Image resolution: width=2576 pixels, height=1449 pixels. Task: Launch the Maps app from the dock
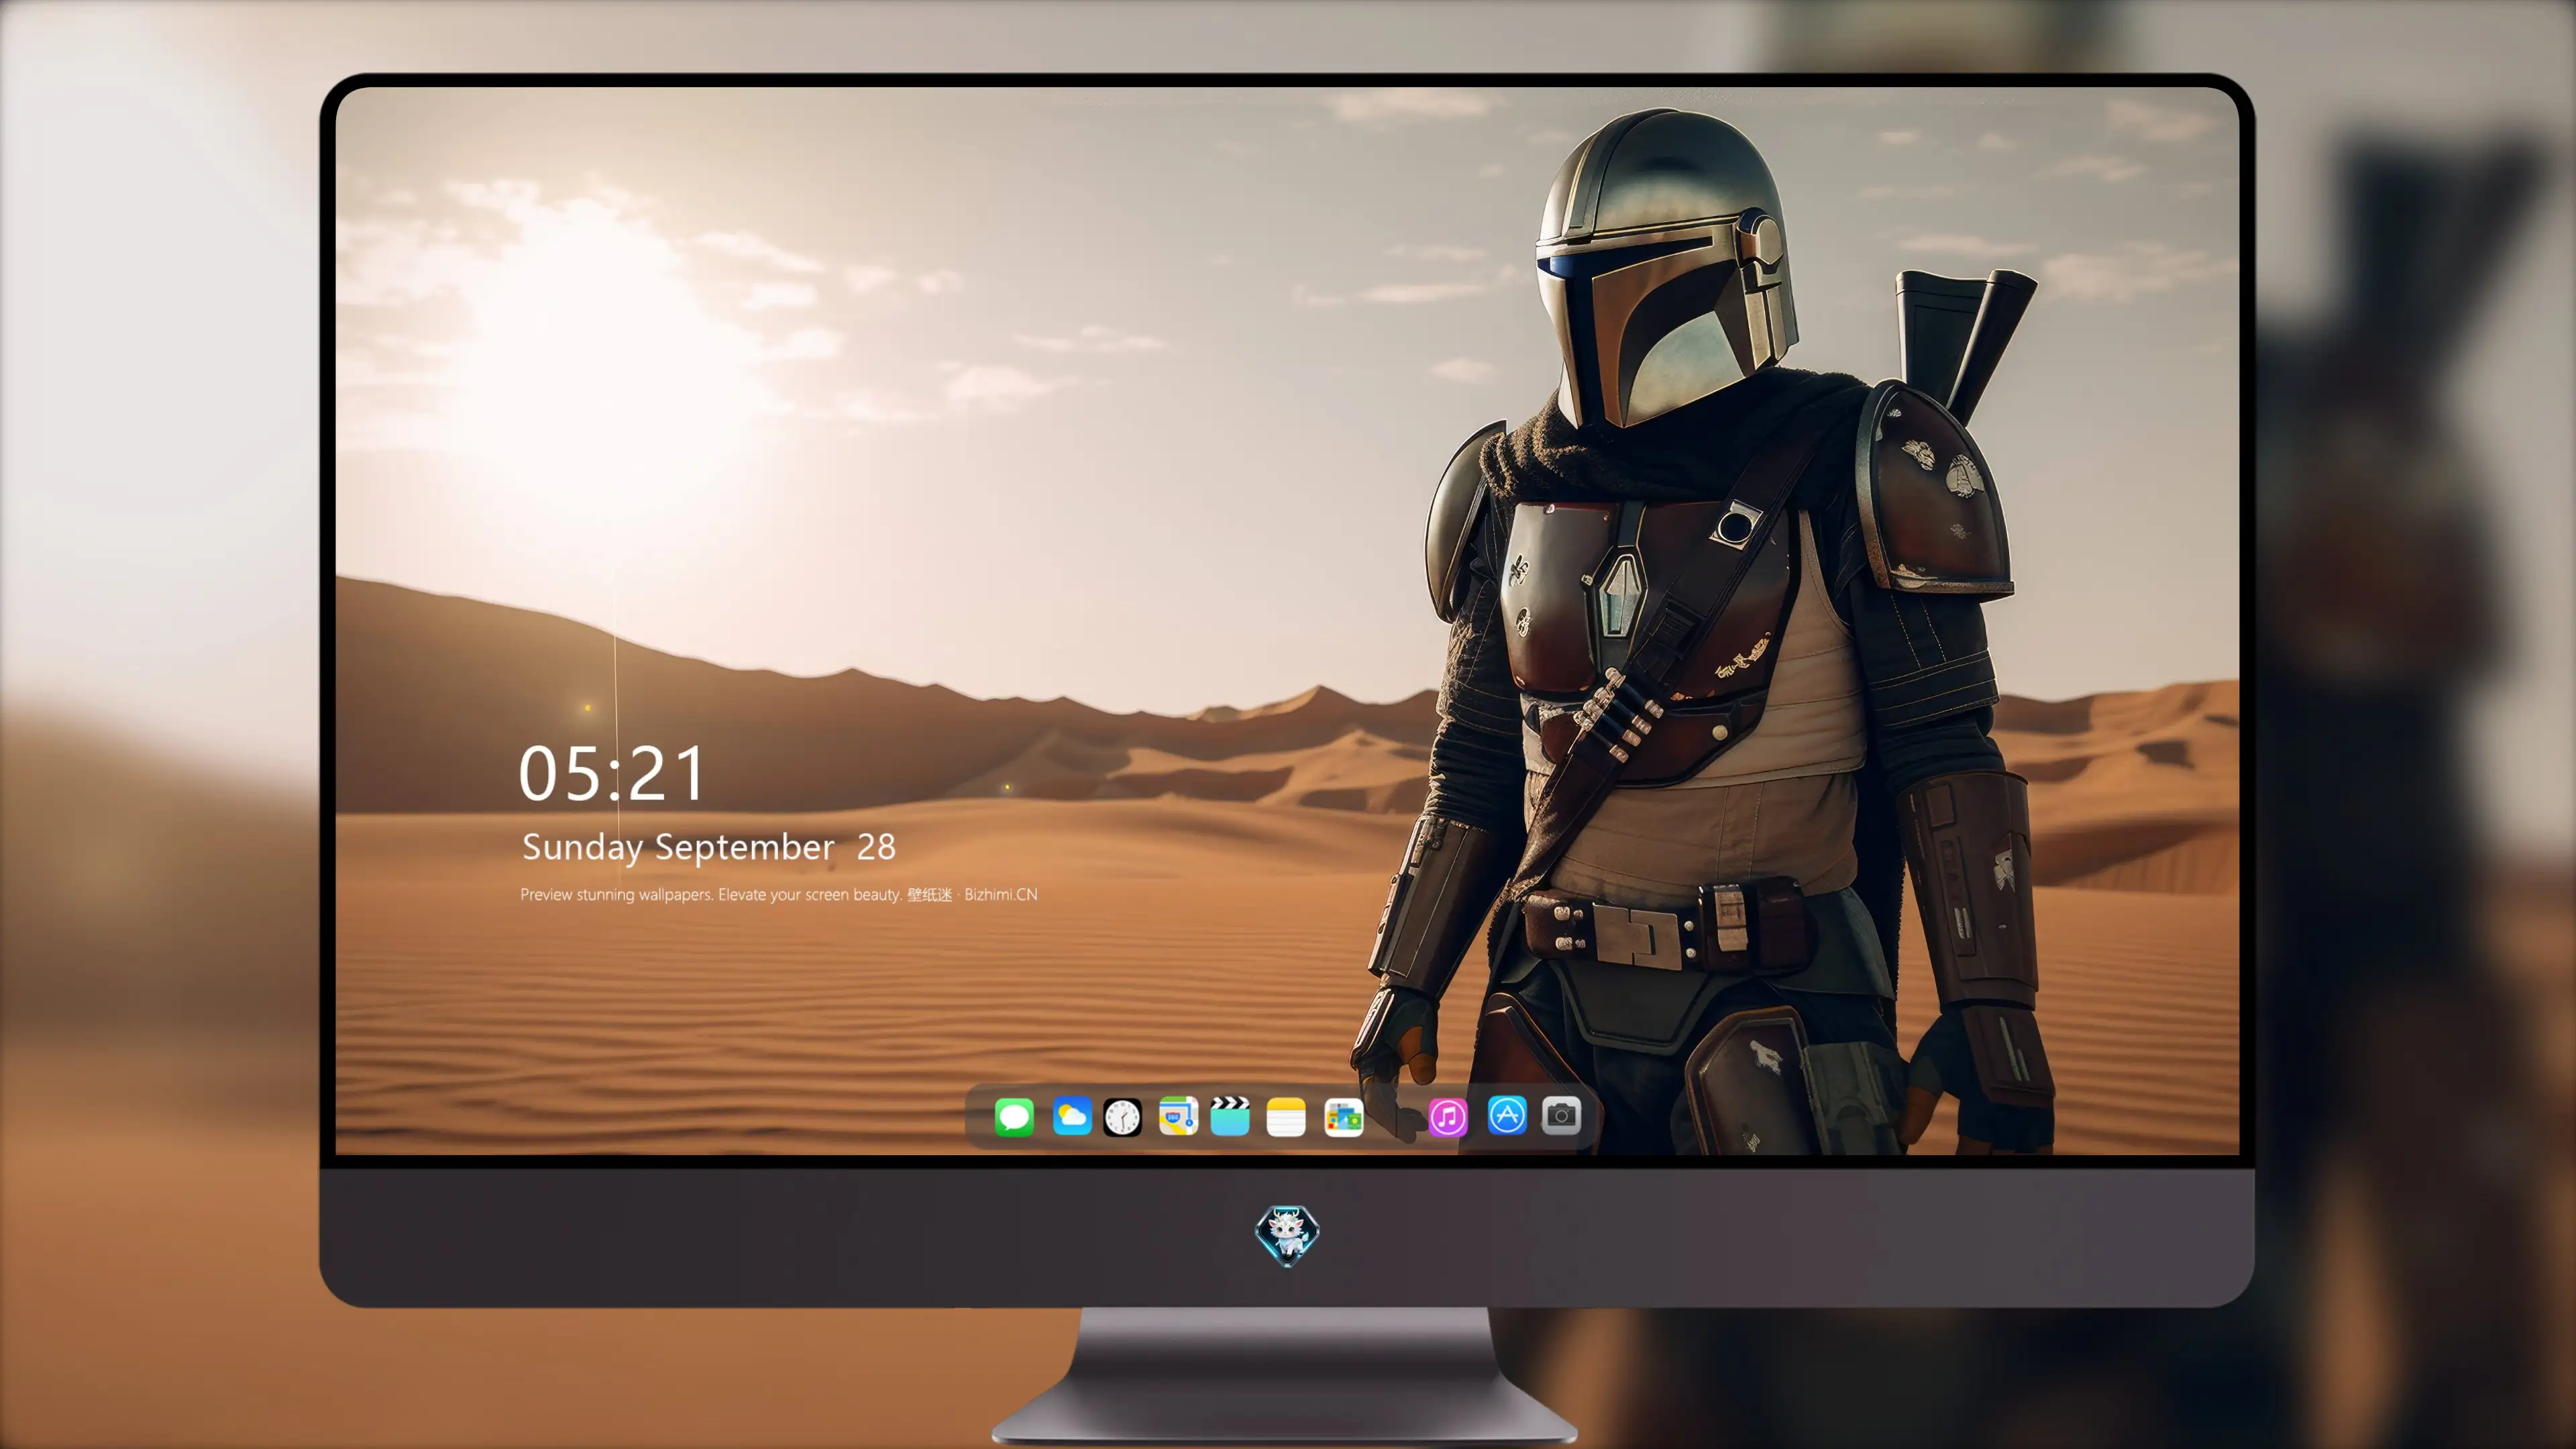click(x=1178, y=1116)
